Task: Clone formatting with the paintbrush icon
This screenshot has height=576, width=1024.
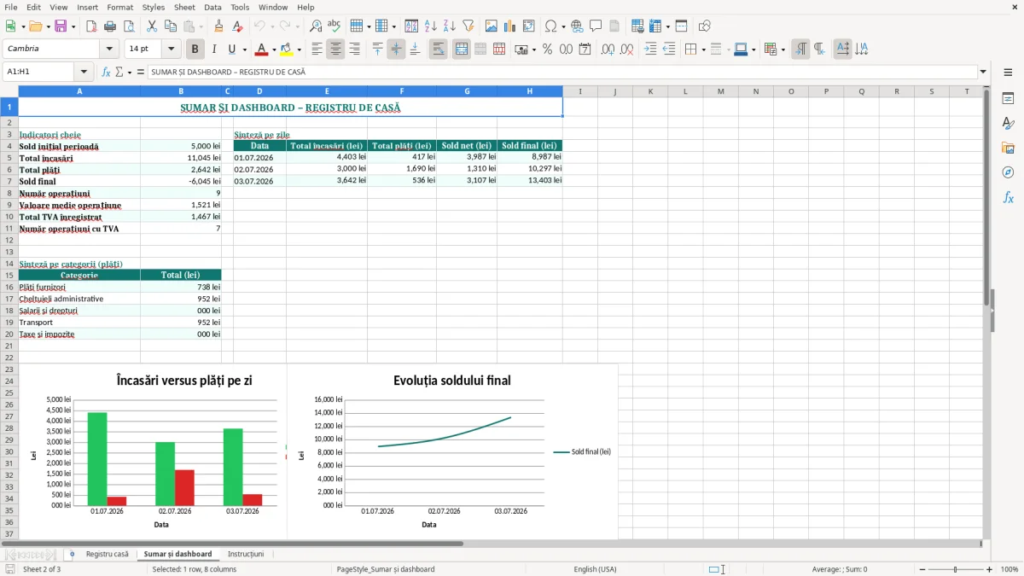Action: [219, 26]
